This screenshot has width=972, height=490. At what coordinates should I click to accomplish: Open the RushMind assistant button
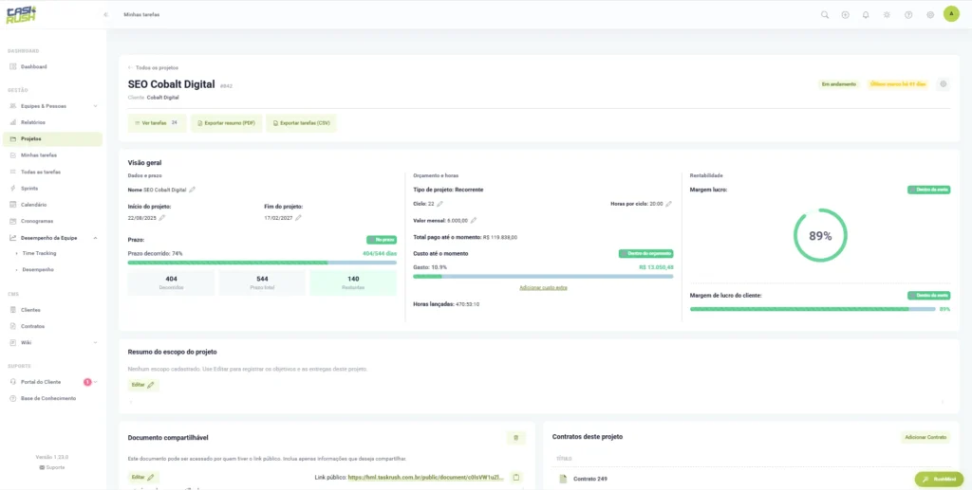point(939,480)
